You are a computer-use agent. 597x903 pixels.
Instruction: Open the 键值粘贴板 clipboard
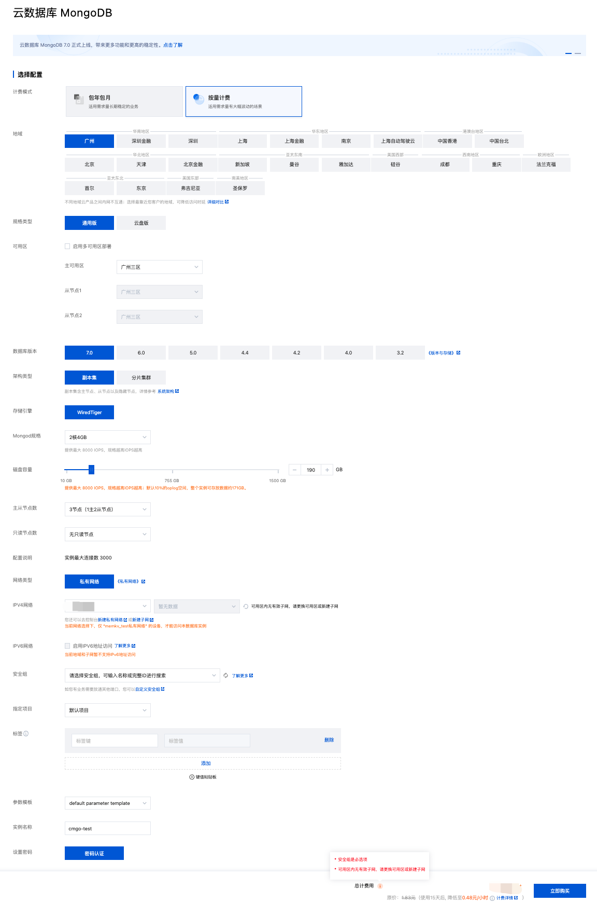tap(203, 777)
